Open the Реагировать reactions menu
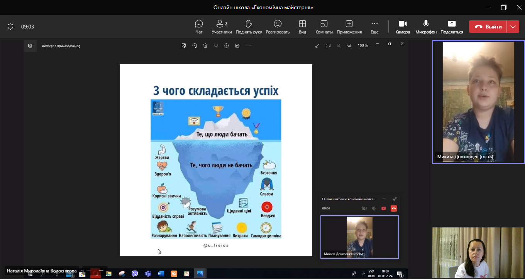This screenshot has width=525, height=279. pos(278,27)
